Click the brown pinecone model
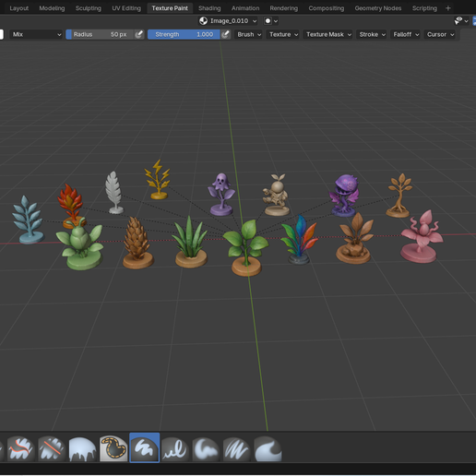This screenshot has width=476, height=476. point(137,243)
